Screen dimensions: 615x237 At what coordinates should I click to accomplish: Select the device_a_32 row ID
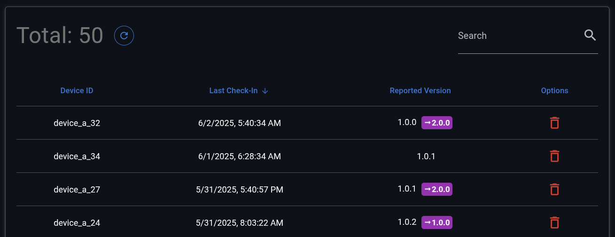click(x=77, y=123)
